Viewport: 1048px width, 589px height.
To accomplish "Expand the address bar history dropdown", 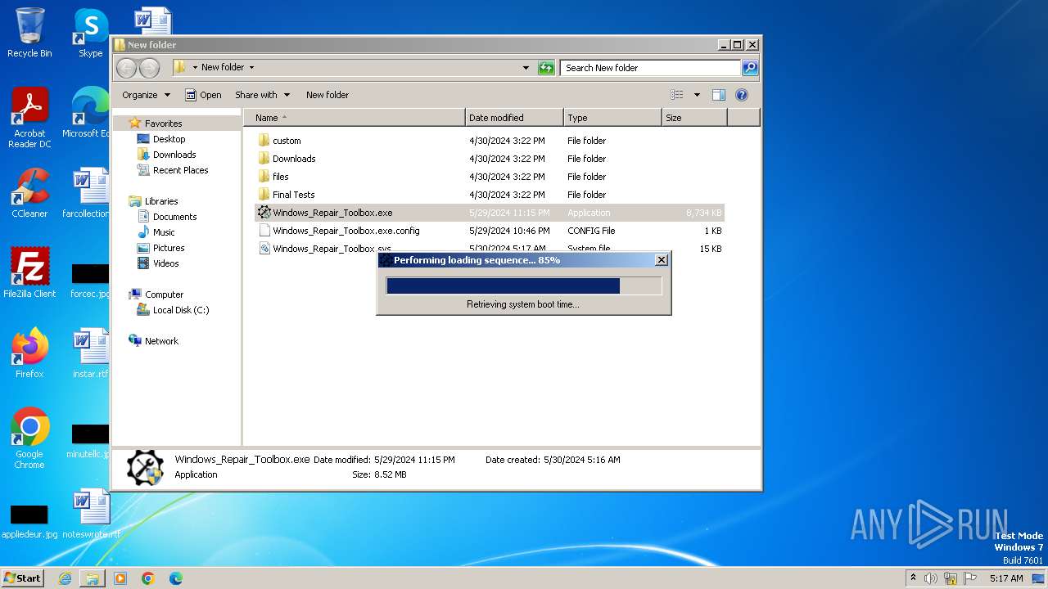I will [x=526, y=68].
